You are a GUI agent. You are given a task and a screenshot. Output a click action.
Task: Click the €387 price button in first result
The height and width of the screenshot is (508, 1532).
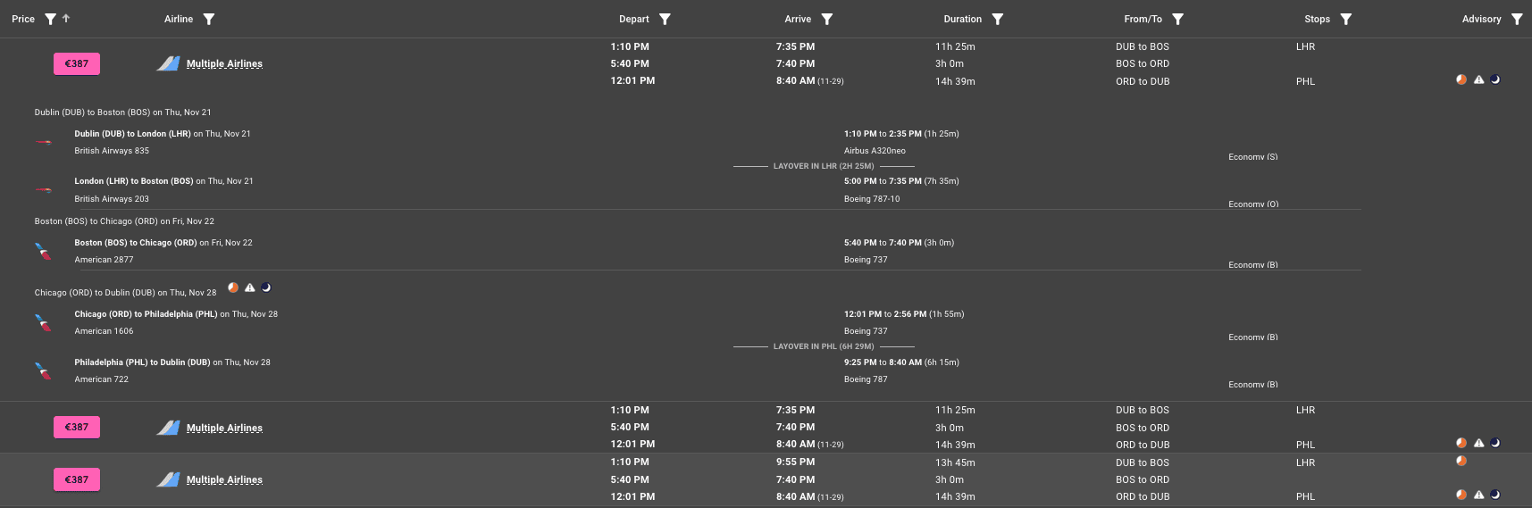pos(77,63)
